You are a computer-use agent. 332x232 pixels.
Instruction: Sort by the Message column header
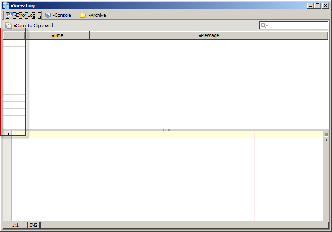point(209,35)
